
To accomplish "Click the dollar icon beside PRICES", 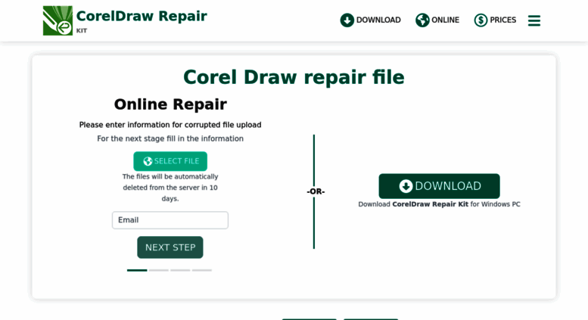I will point(481,20).
